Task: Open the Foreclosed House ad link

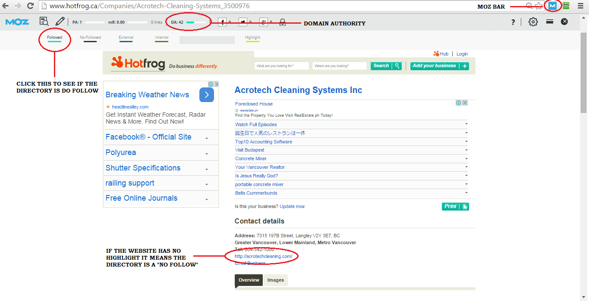Action: pos(254,104)
